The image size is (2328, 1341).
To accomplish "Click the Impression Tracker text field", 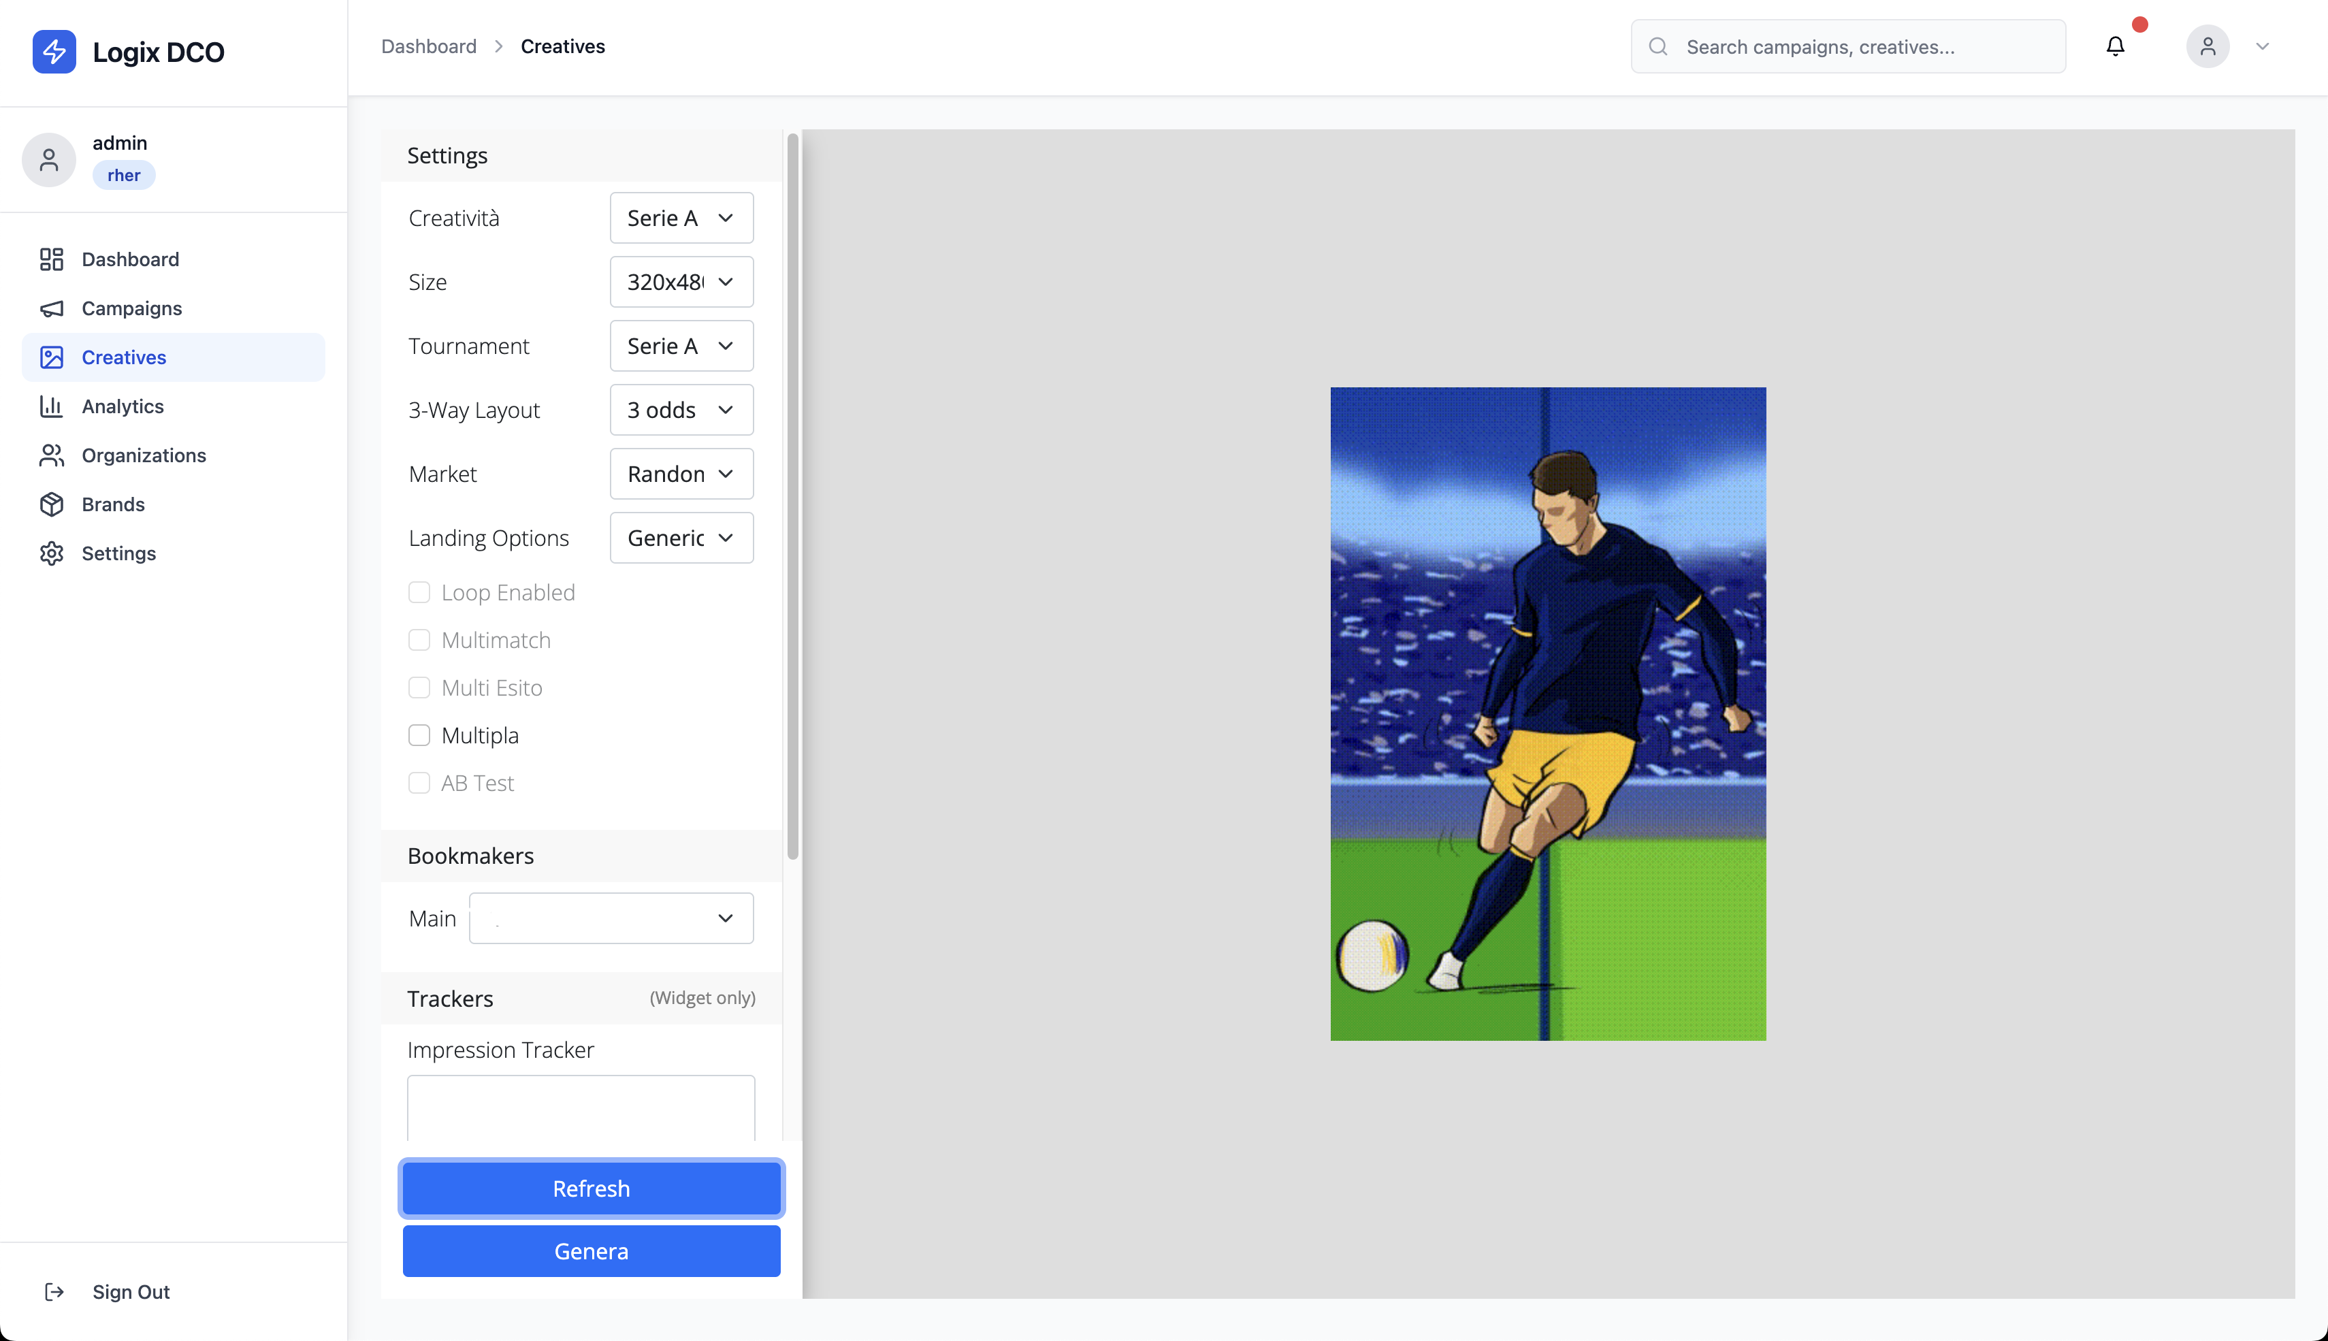I will 581,1108.
